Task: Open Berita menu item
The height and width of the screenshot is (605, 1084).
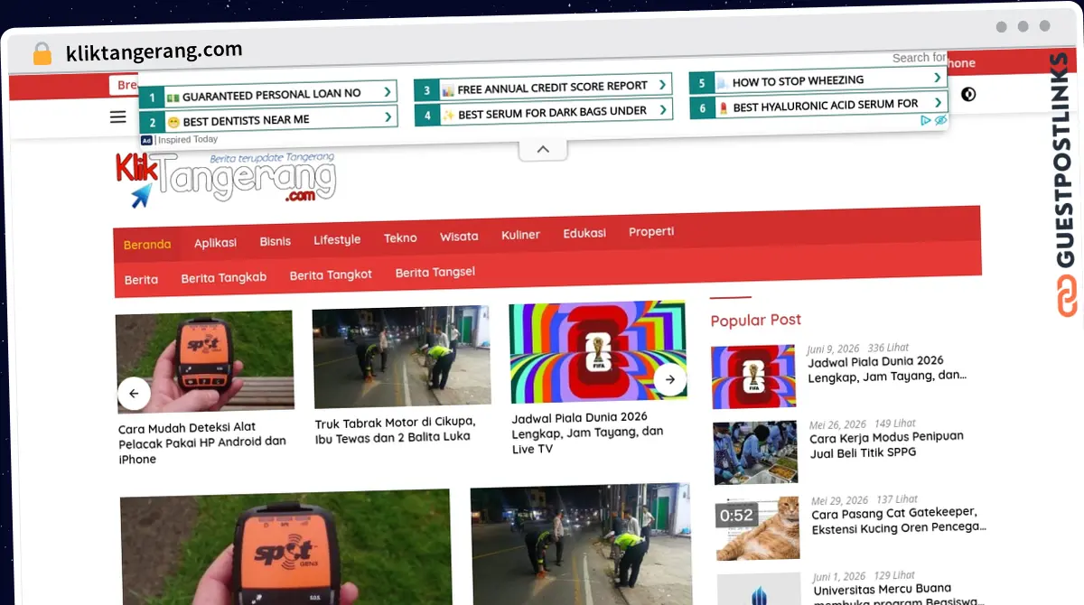Action: click(141, 280)
